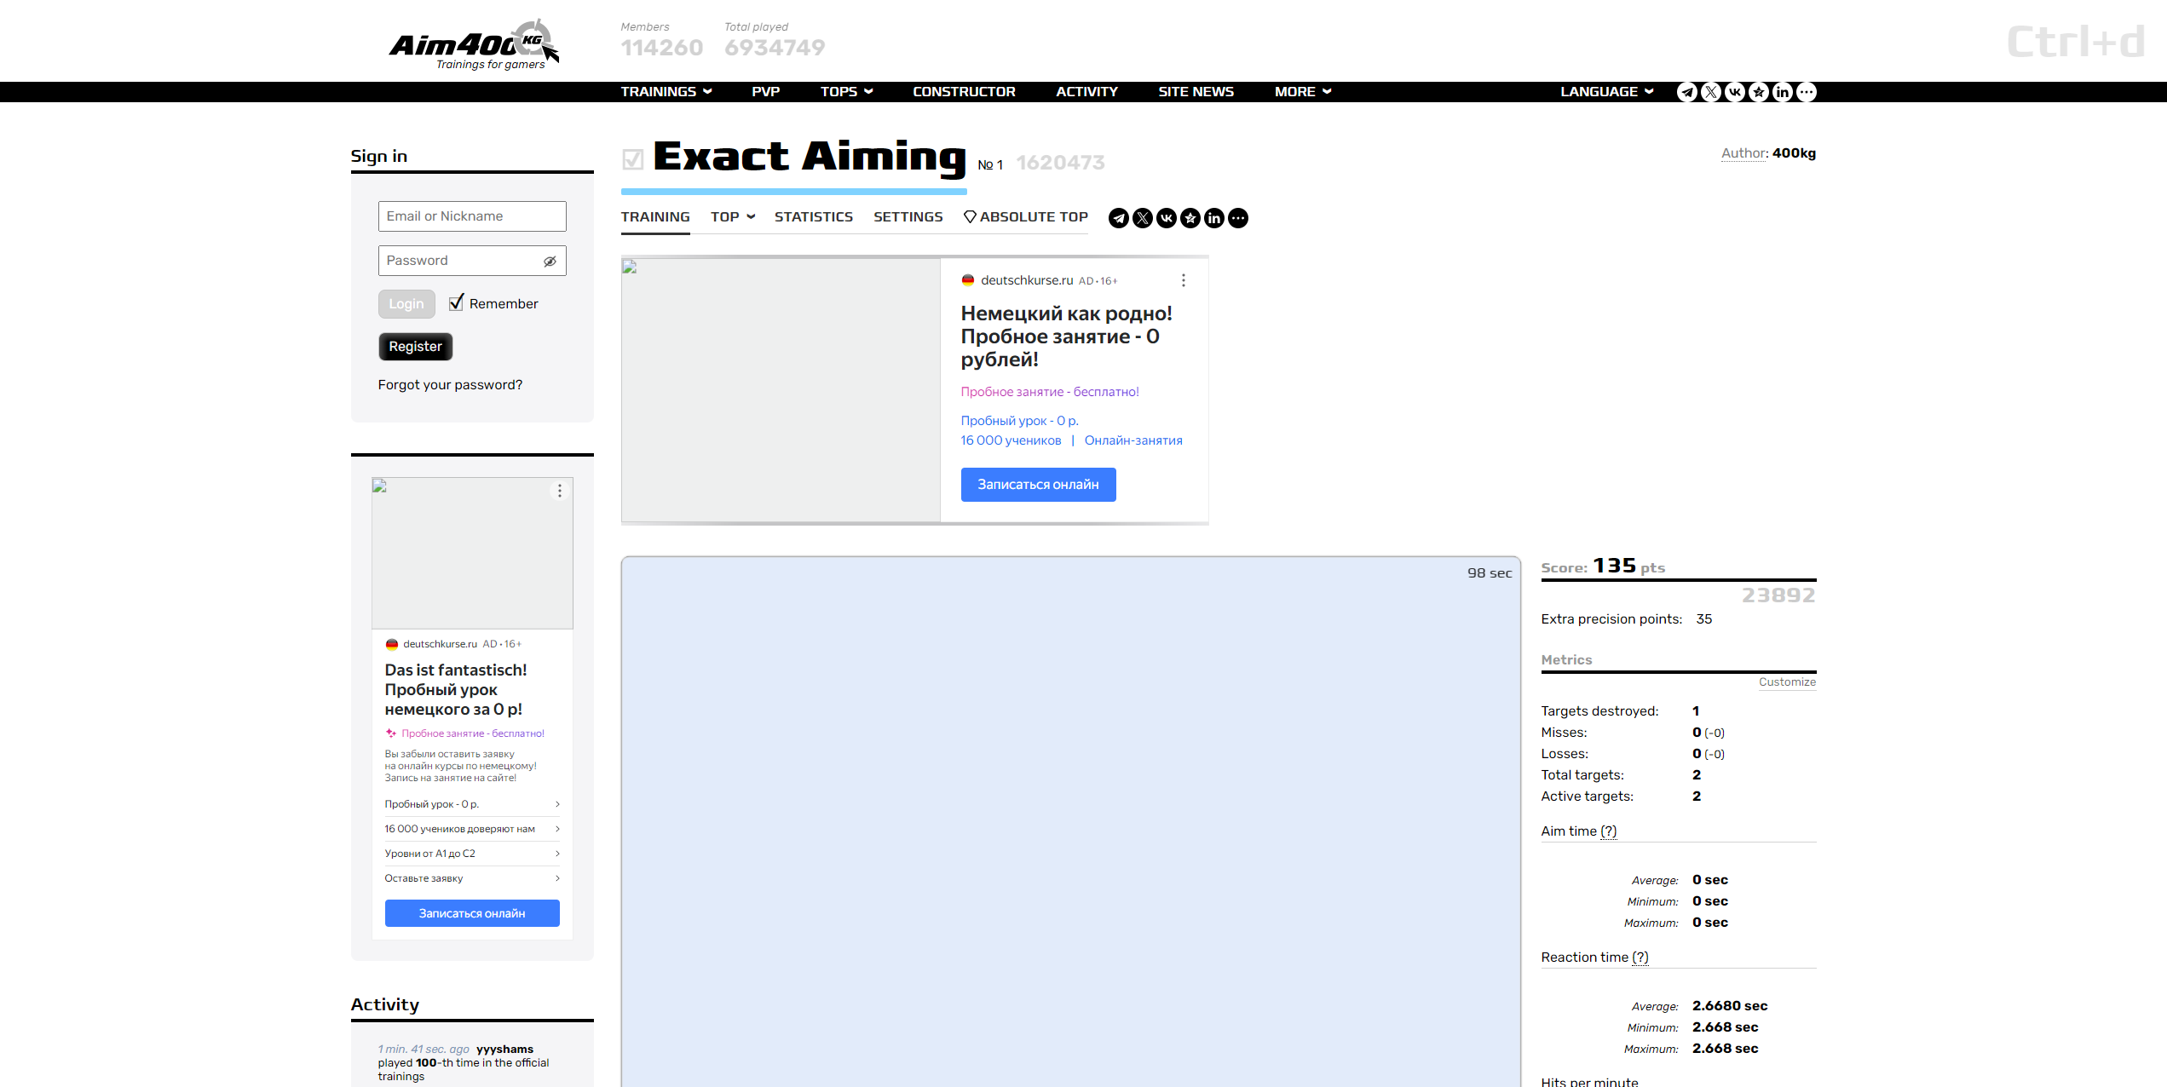
Task: Toggle password visibility eye icon
Action: tap(550, 262)
